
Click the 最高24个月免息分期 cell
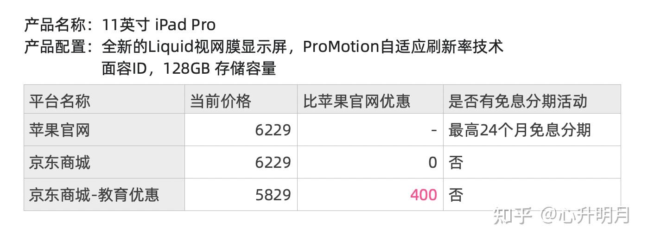click(520, 130)
